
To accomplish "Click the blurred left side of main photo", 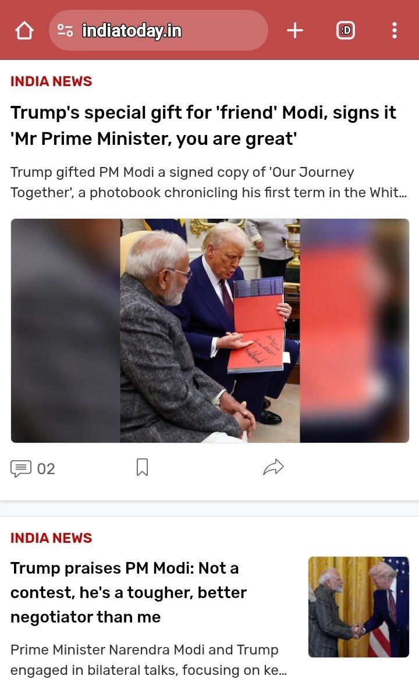I will pos(66,330).
